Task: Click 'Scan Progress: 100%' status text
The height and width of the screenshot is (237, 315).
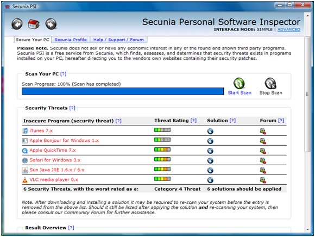Action: point(71,84)
